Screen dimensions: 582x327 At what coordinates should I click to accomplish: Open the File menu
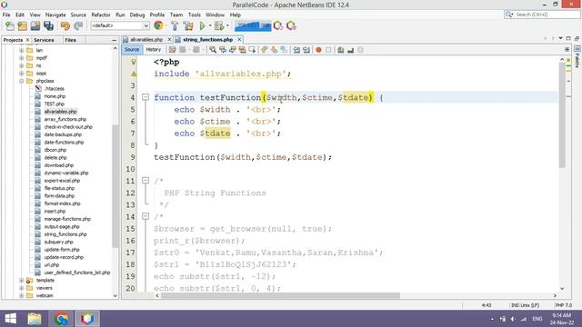tap(6, 15)
